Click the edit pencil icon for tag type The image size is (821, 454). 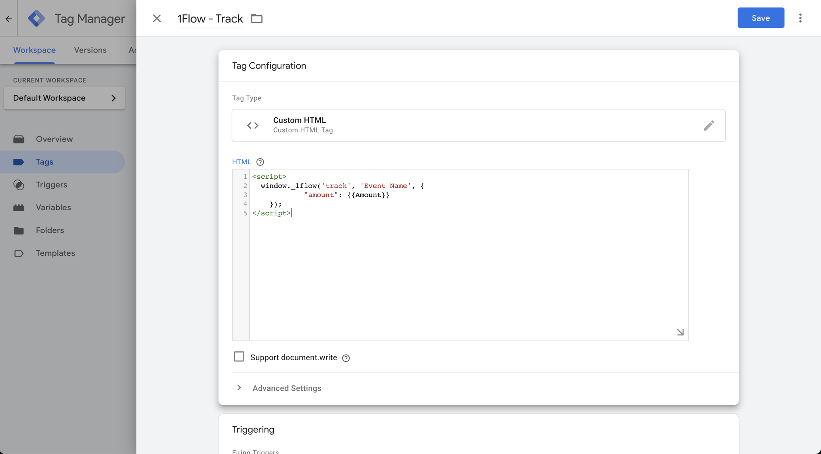click(709, 125)
